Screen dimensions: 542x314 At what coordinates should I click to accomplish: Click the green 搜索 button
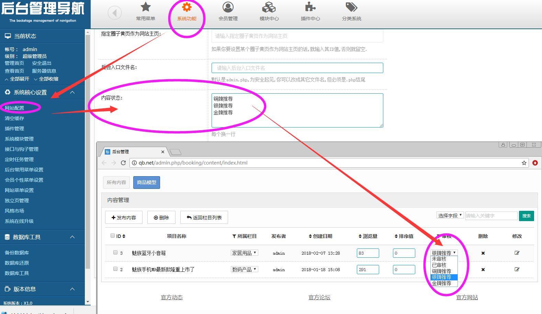click(x=526, y=216)
